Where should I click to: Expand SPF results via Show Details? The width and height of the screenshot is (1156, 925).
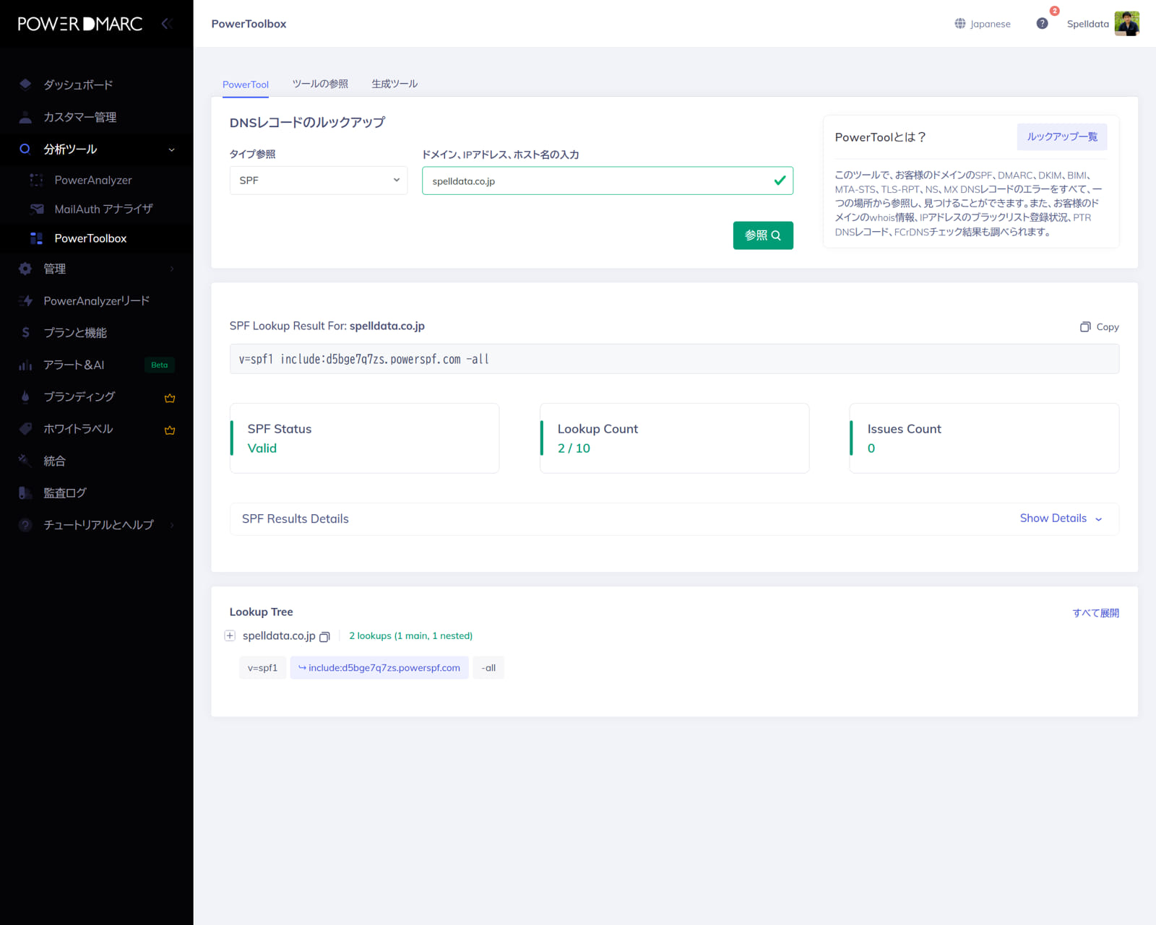[x=1061, y=518]
